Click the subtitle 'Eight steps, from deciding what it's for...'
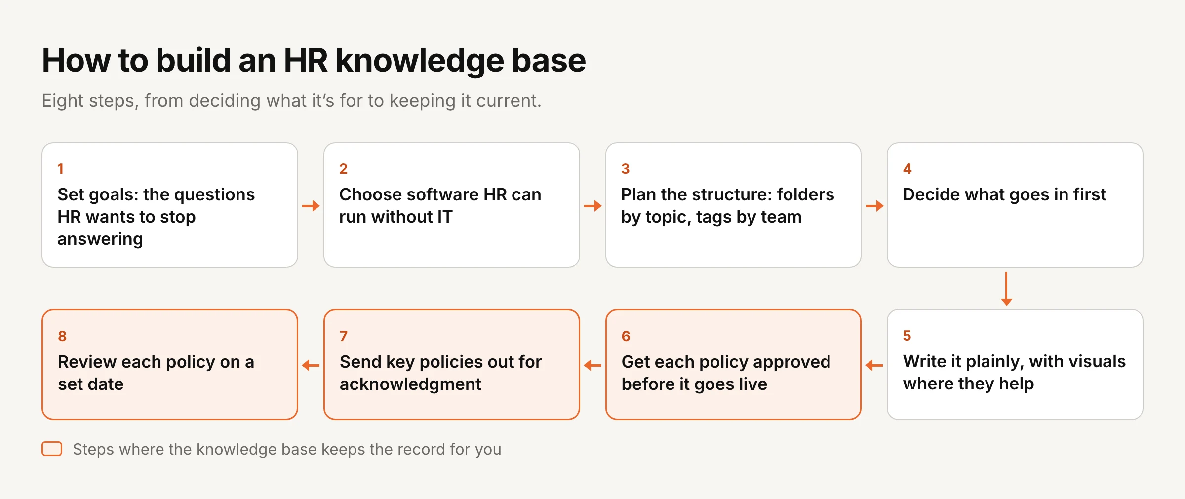1185x499 pixels. (291, 101)
